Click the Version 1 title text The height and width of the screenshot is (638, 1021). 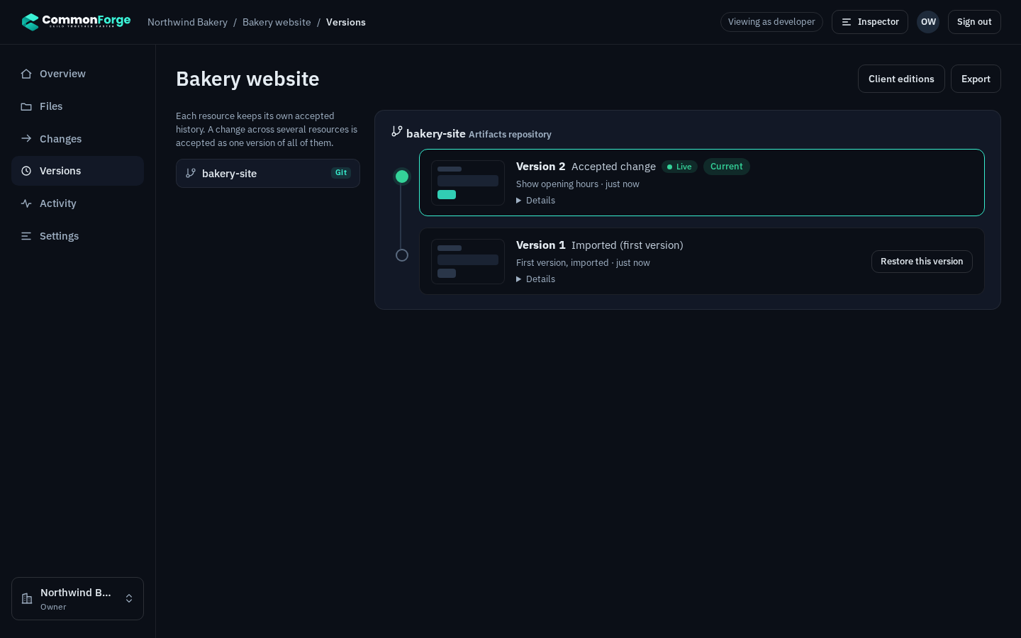[x=541, y=245]
